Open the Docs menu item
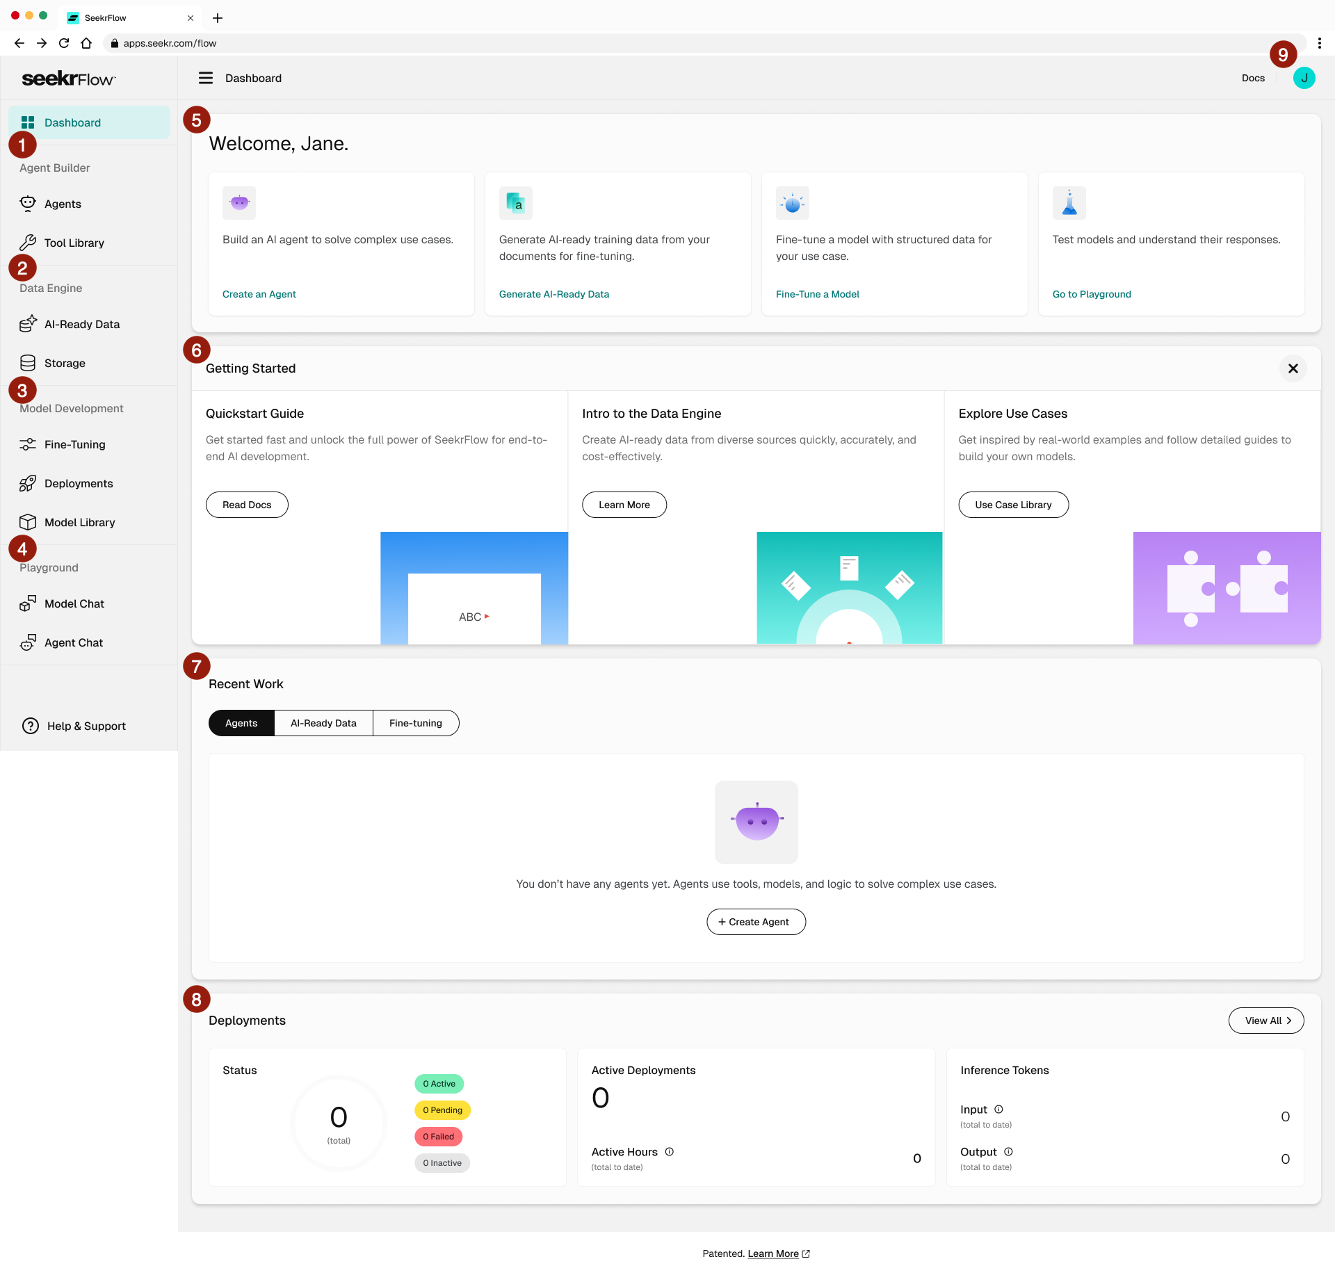Image resolution: width=1335 pixels, height=1275 pixels. 1253,78
